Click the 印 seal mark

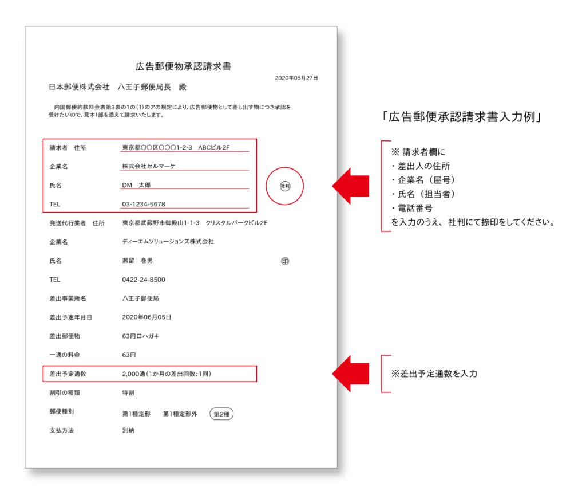click(x=285, y=261)
